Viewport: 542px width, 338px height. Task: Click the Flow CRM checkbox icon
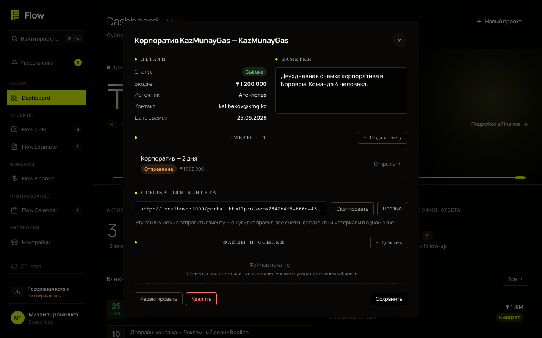coord(14,129)
